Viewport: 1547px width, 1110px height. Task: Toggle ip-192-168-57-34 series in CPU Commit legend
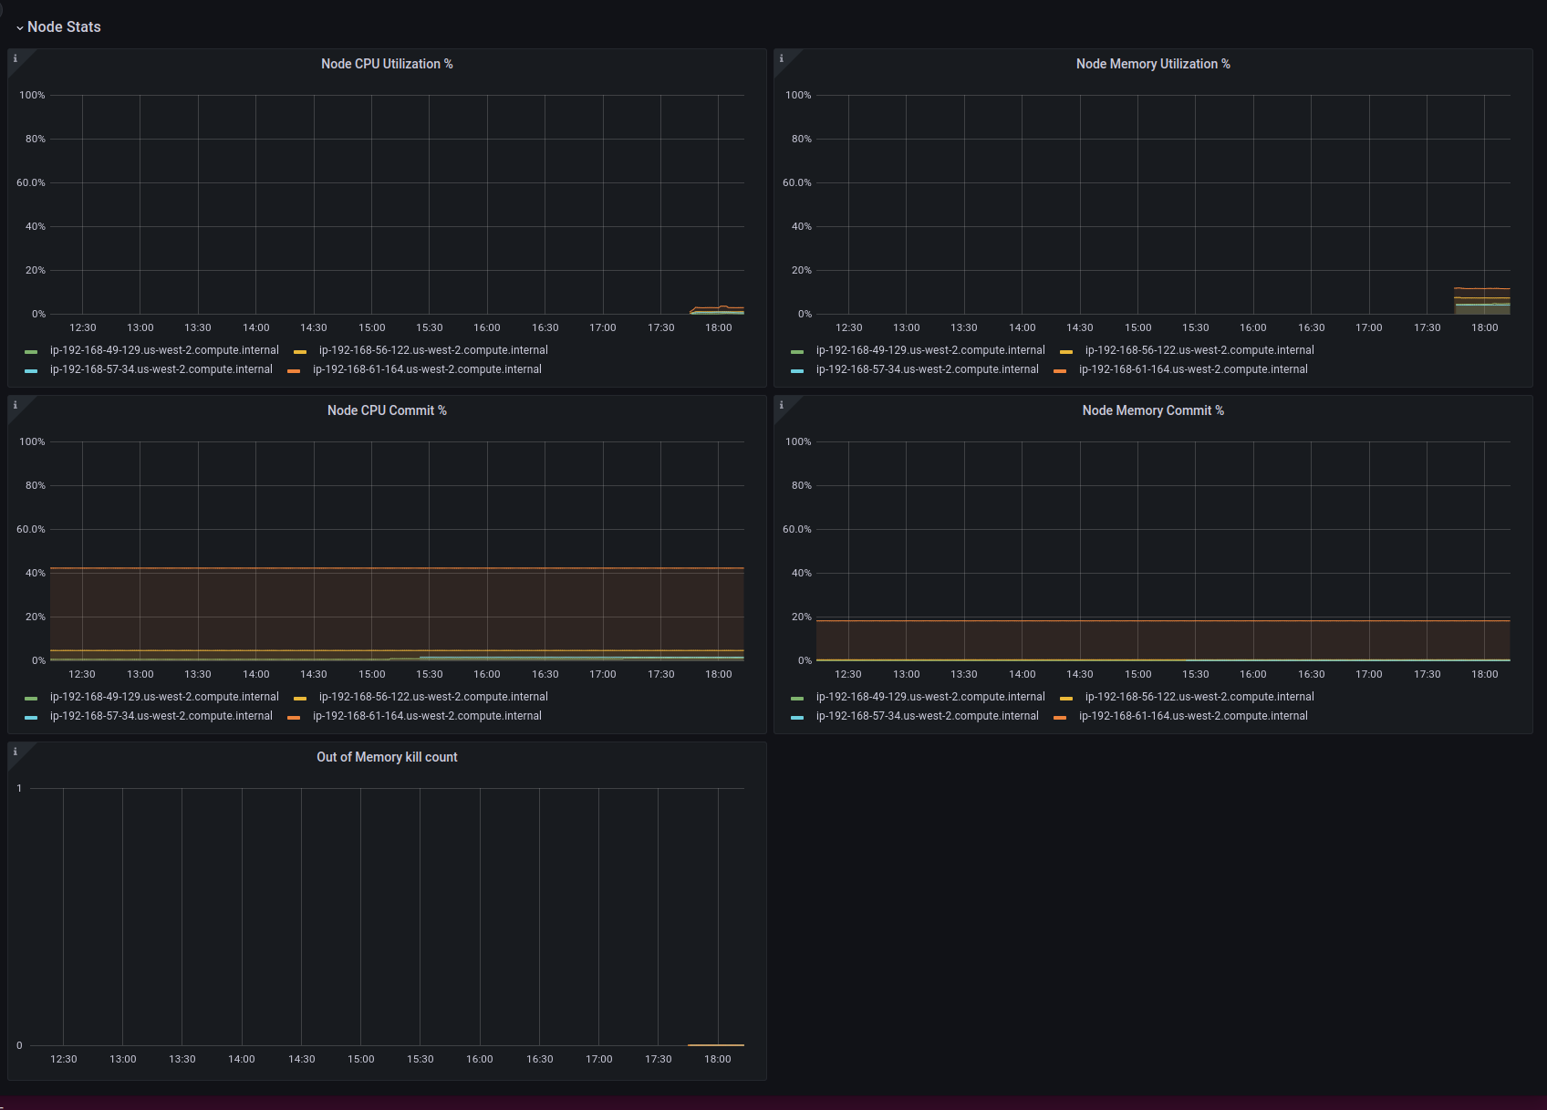pos(161,716)
